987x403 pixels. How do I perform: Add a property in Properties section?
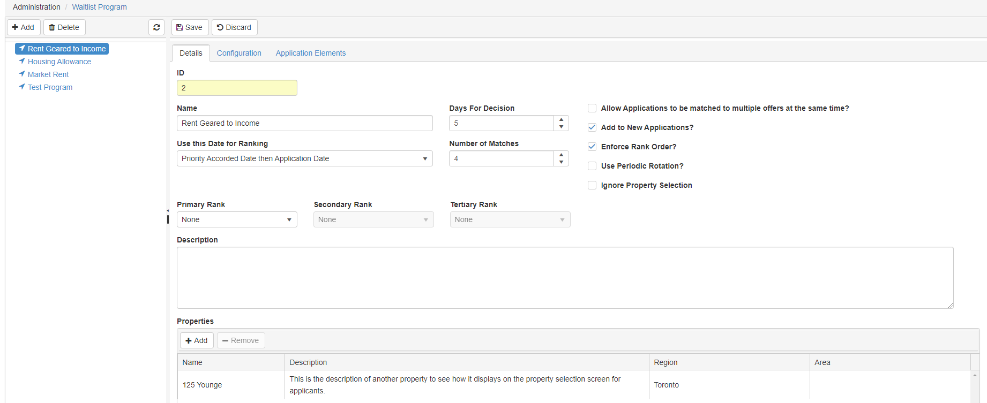pyautogui.click(x=197, y=340)
